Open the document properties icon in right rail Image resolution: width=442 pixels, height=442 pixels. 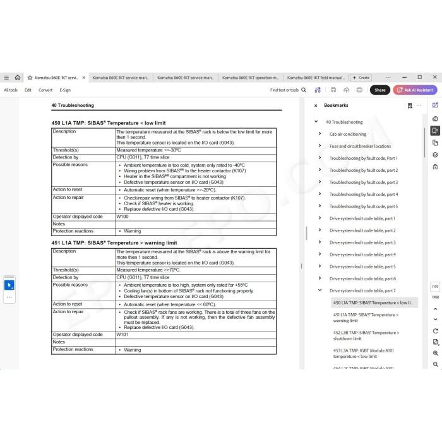[435, 342]
